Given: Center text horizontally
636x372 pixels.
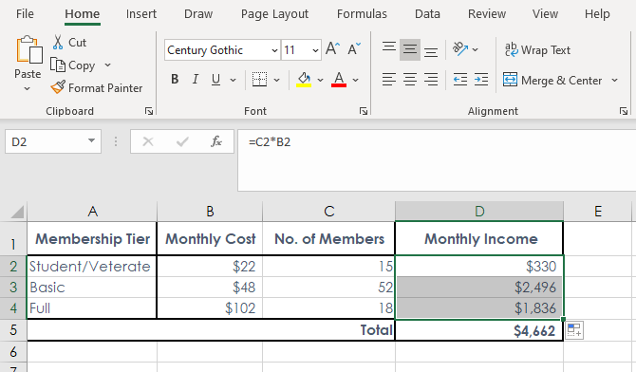Looking at the screenshot, I should (410, 80).
